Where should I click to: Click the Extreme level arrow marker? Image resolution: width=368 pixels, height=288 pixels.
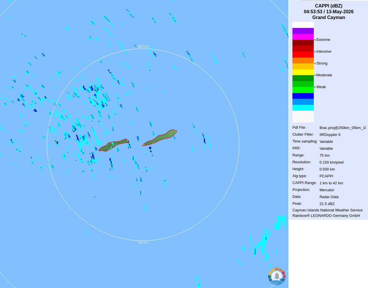point(315,40)
